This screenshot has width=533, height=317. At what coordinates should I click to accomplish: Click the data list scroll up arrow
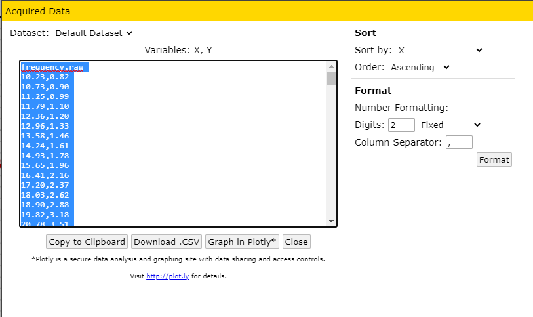click(x=332, y=66)
